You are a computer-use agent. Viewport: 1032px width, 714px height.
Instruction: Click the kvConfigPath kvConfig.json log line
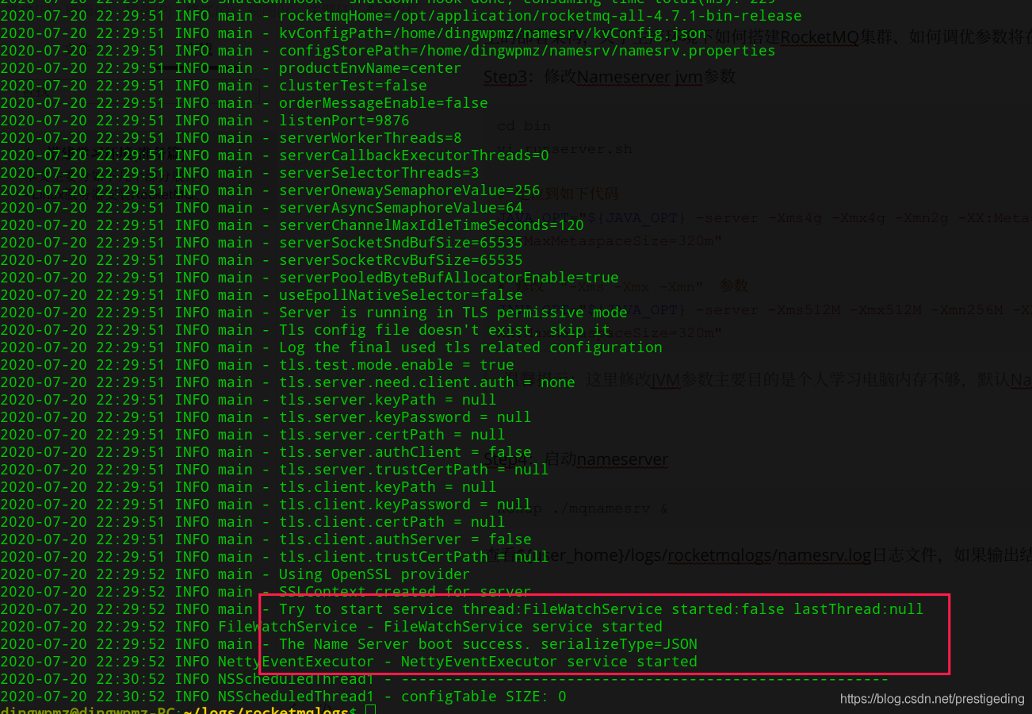click(491, 33)
